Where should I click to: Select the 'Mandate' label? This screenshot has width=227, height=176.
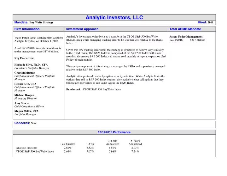pyautogui.click(x=21, y=22)
